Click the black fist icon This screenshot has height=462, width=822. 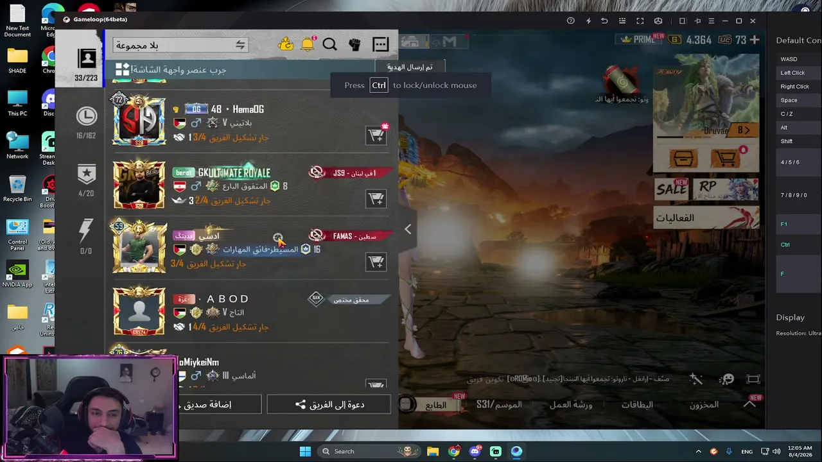pos(354,44)
